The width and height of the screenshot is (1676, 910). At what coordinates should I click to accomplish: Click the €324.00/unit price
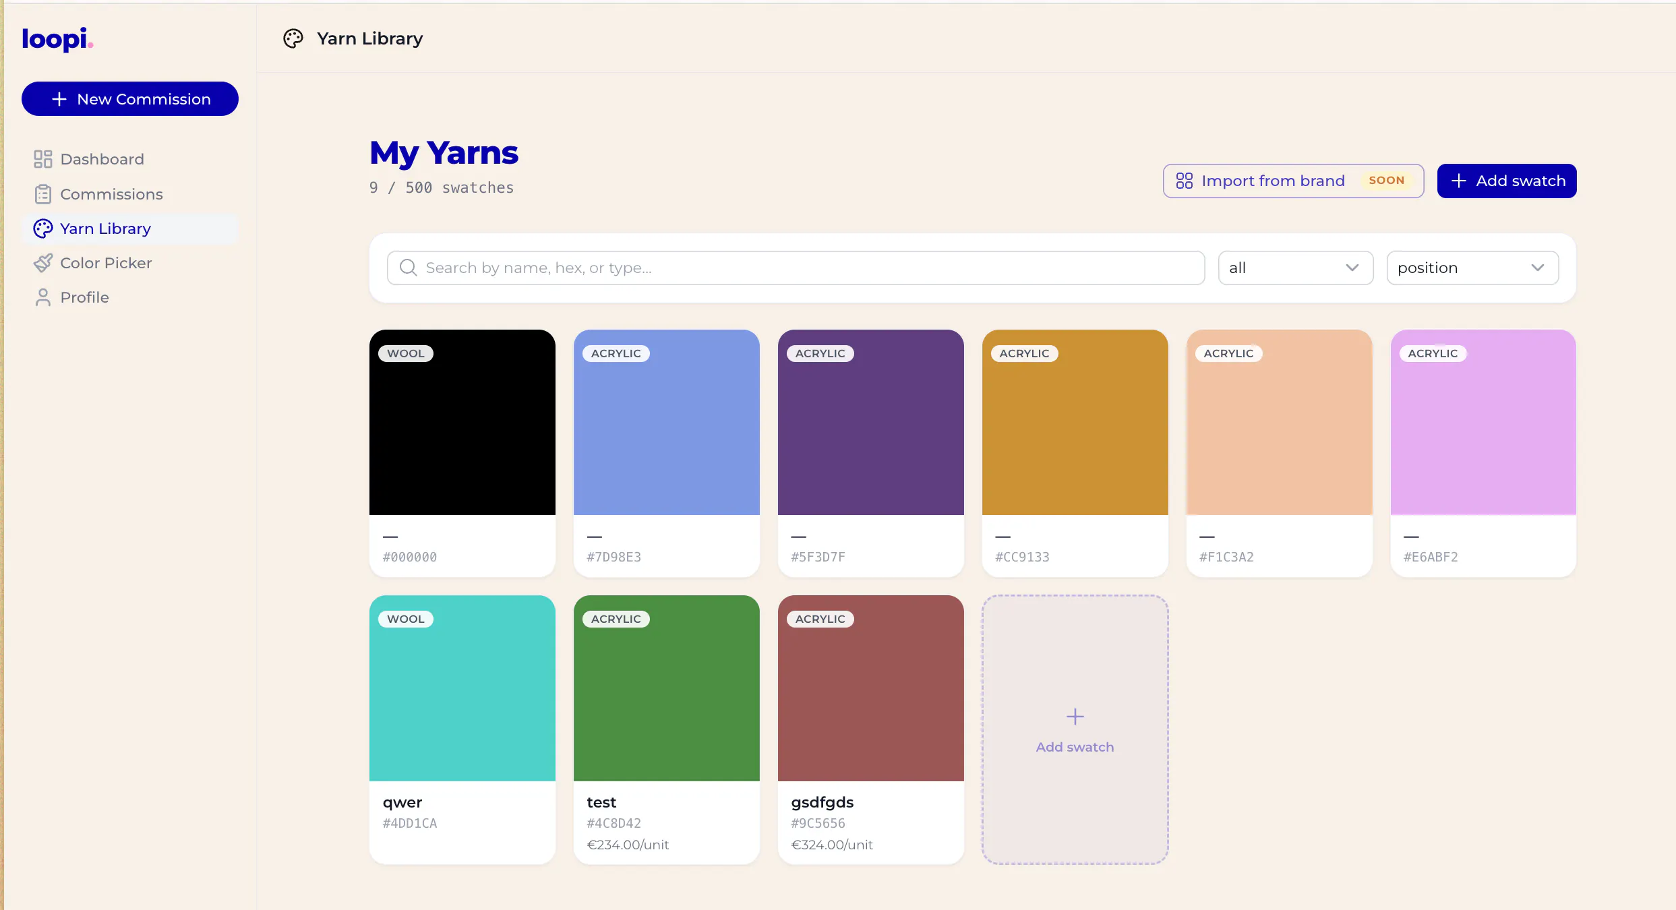[x=832, y=845]
